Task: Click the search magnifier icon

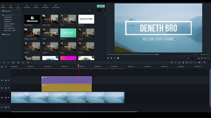Action: 104,10
